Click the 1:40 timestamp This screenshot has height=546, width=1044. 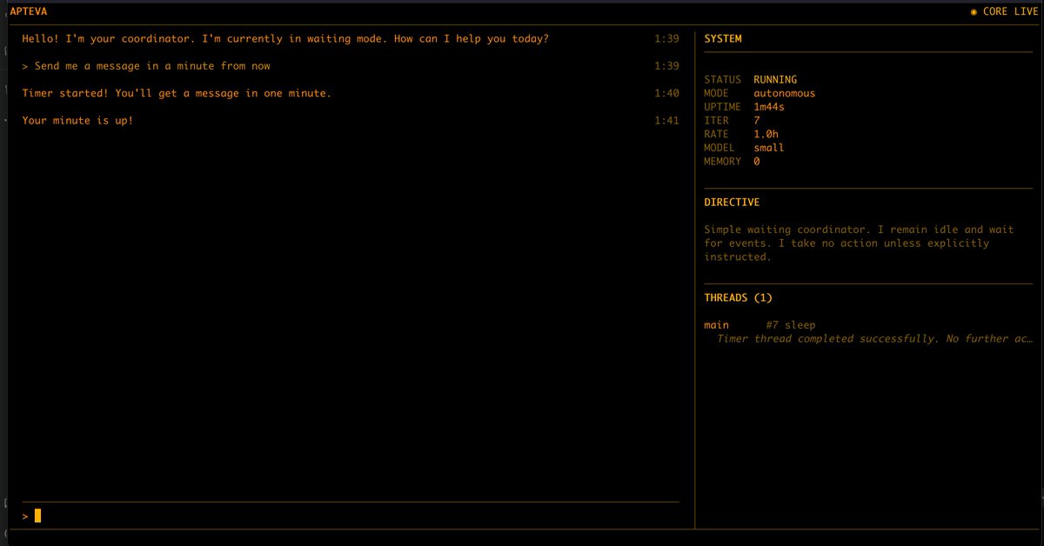click(666, 93)
